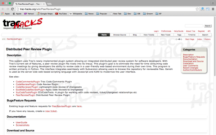Open the CodeReviewerPlugin link

click(x=27, y=87)
